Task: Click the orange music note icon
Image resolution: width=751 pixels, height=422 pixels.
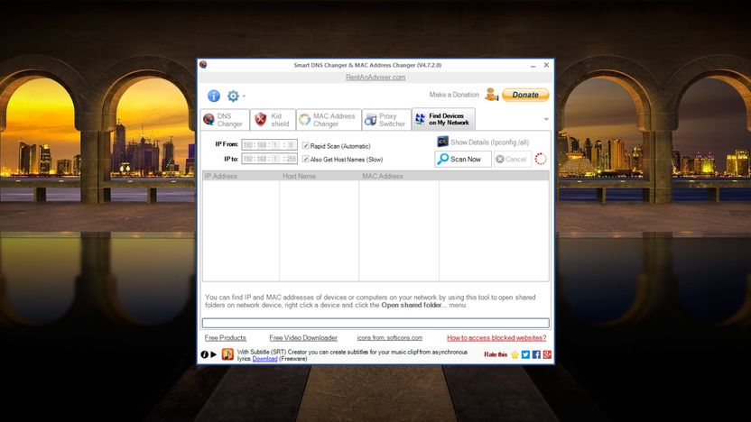Action: point(227,354)
